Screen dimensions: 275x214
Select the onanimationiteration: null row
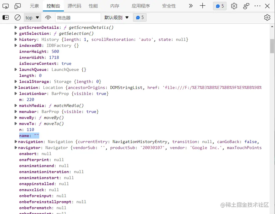click(x=51, y=172)
